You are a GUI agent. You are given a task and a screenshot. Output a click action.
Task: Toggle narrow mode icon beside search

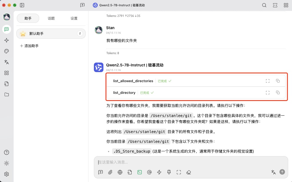[x=275, y=5]
